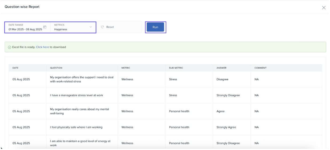The height and width of the screenshot is (150, 330).
Task: Click the Reset circular arrow icon
Action: point(102,27)
